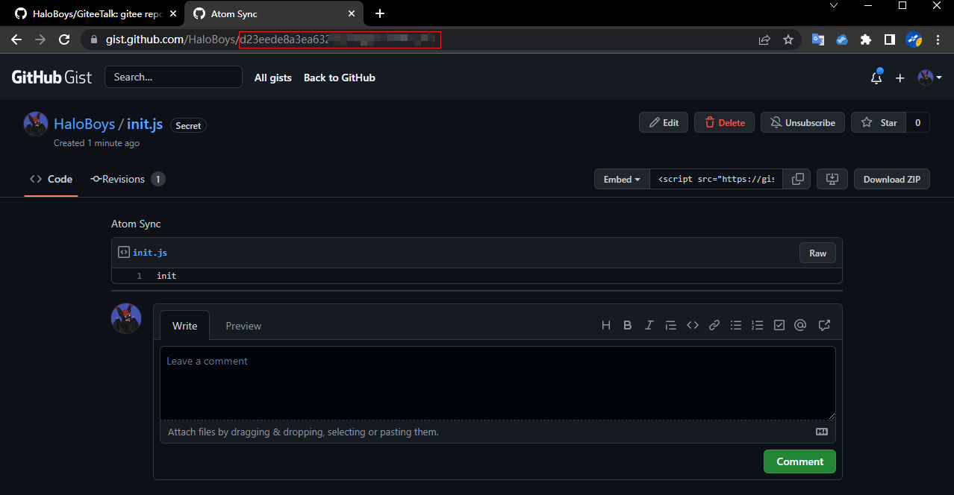Submit with the green Comment button
This screenshot has height=495, width=954.
click(799, 461)
